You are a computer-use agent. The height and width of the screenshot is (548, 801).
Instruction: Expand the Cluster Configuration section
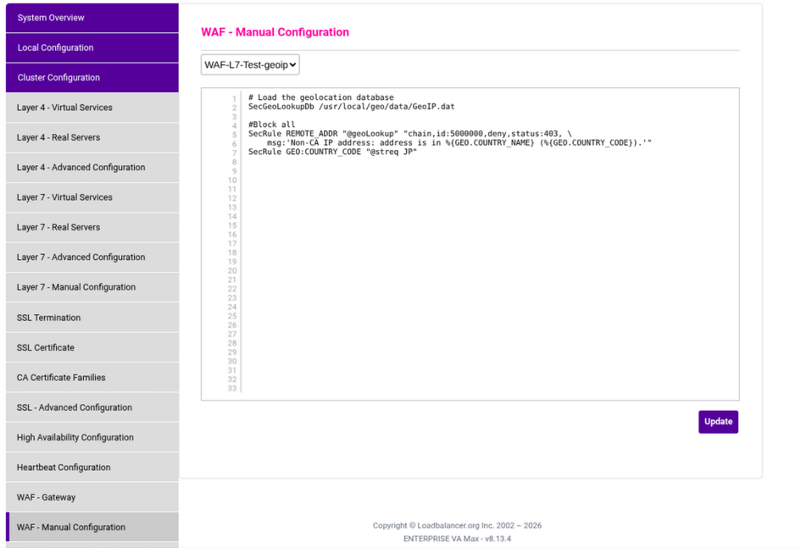tap(92, 78)
